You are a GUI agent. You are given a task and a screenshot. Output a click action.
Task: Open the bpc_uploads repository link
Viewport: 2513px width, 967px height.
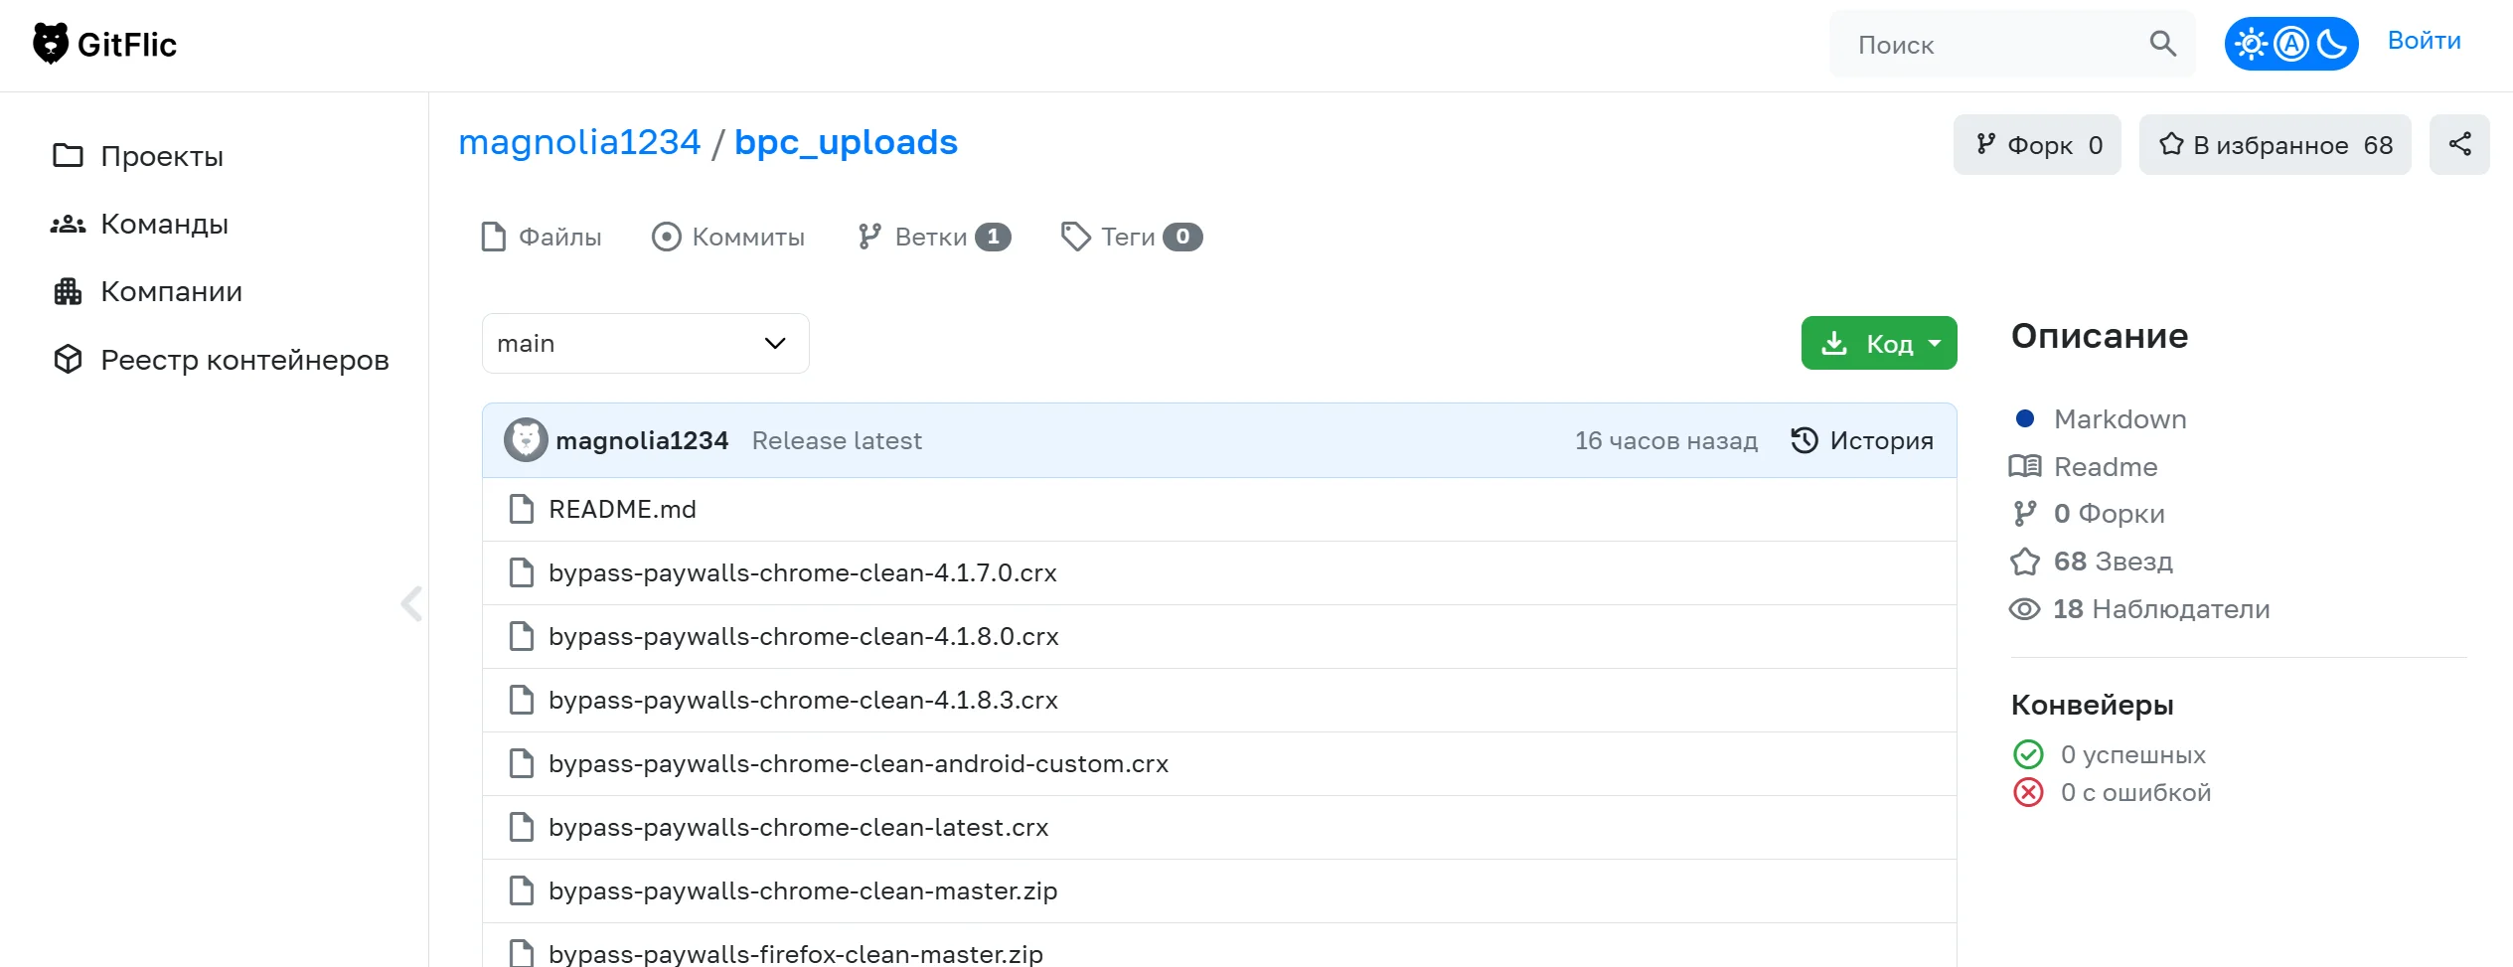[x=847, y=143]
